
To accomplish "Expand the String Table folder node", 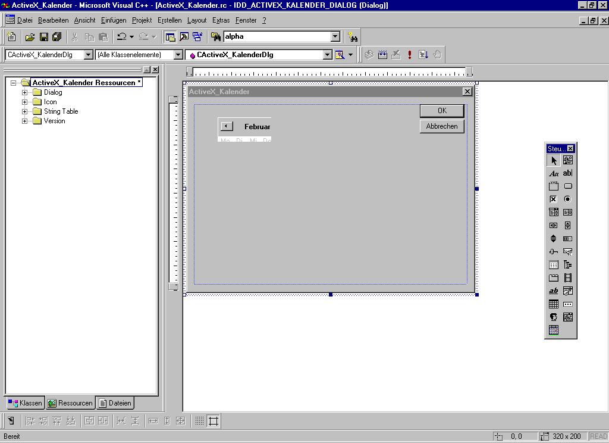I will coord(24,111).
